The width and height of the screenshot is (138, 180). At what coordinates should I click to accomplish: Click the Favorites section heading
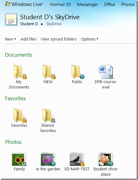(16, 98)
